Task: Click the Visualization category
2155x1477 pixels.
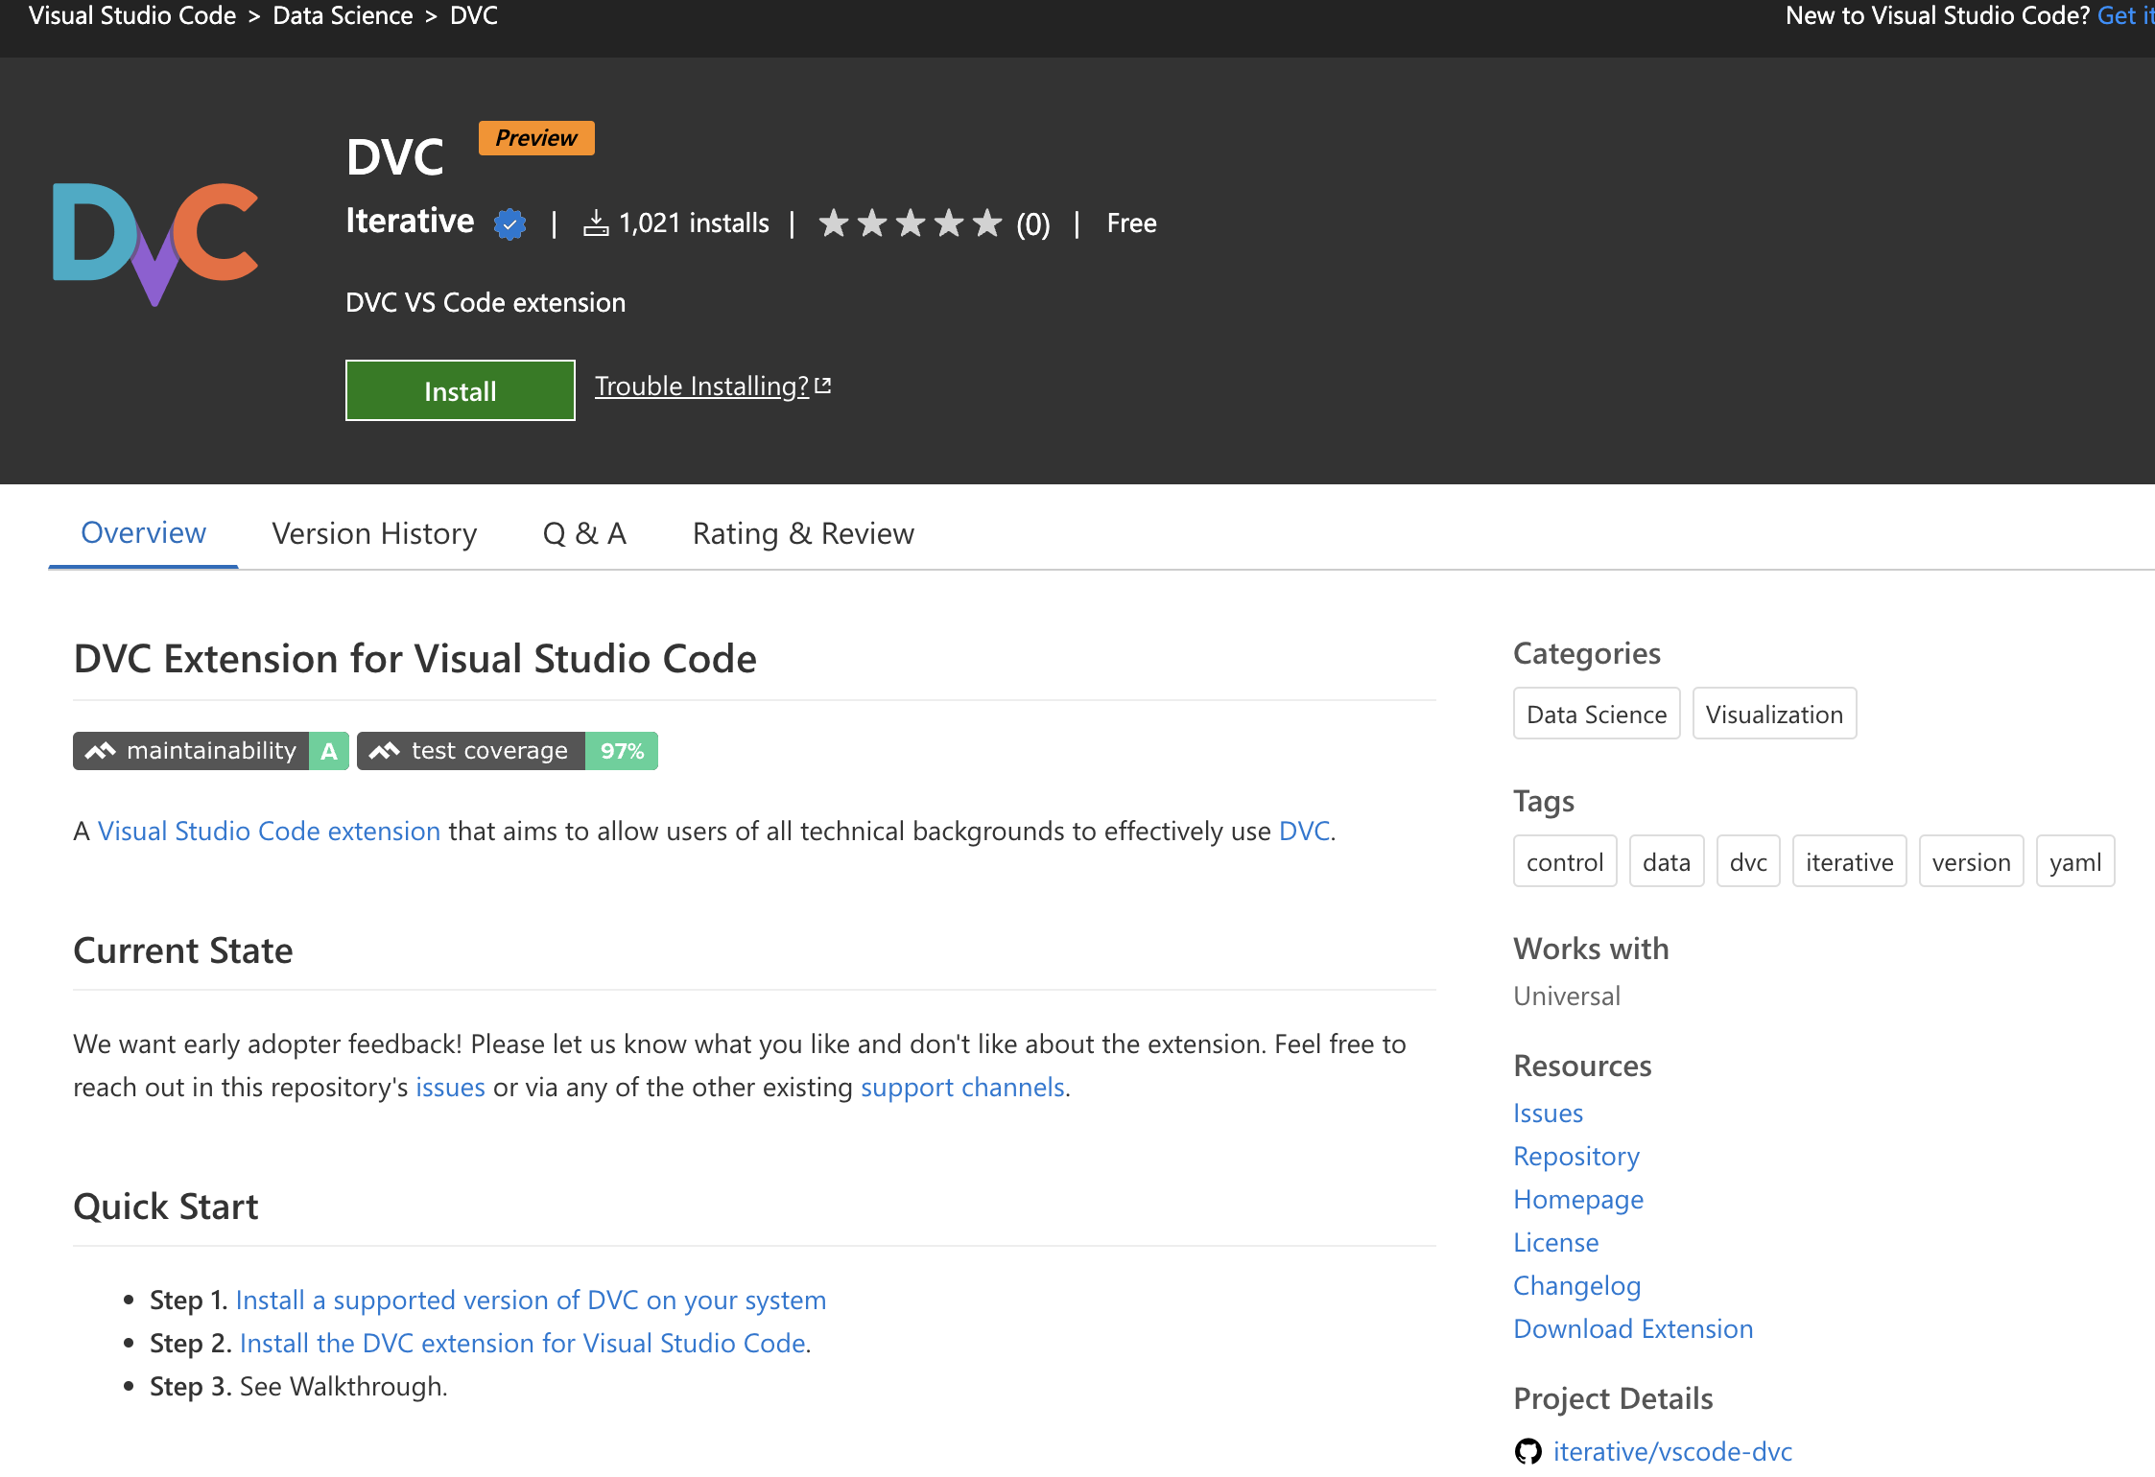Action: (x=1774, y=714)
